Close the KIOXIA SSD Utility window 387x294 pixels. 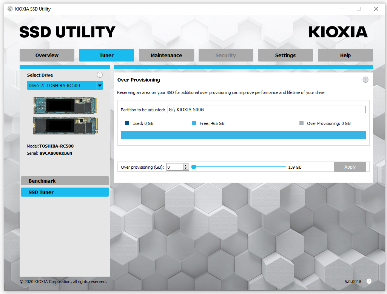[x=376, y=9]
